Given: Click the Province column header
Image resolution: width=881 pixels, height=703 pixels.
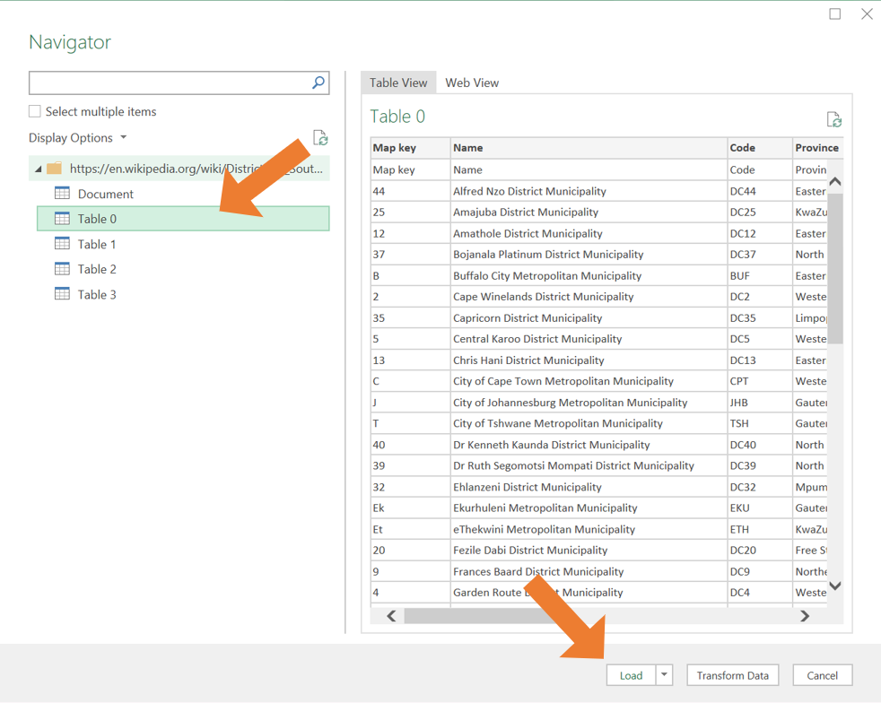Looking at the screenshot, I should click(818, 148).
